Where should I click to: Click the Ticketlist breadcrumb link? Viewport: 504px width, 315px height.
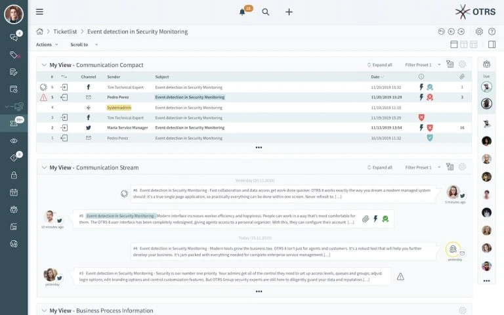[x=65, y=31]
